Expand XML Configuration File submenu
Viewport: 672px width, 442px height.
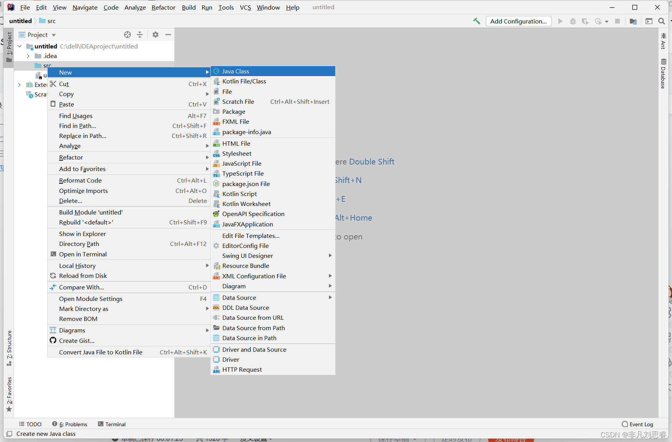click(273, 276)
